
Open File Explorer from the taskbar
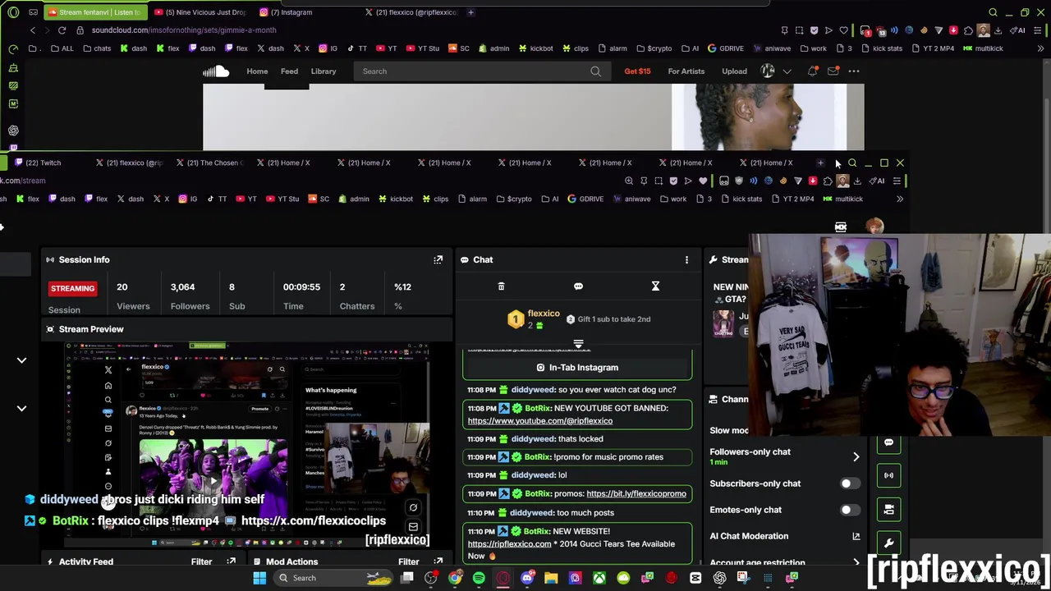pyautogui.click(x=551, y=578)
